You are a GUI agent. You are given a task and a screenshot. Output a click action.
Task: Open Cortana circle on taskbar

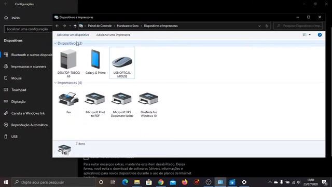tap(101, 182)
